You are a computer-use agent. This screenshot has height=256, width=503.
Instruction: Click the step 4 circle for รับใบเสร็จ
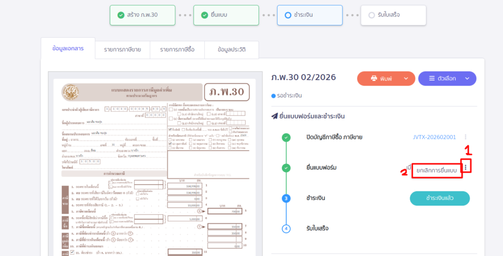tap(286, 229)
